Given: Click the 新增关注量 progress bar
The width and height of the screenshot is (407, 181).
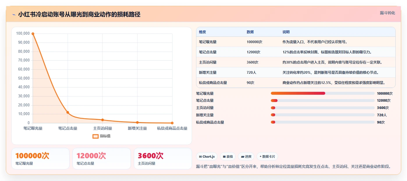Looking at the screenshot, I should (x=323, y=115).
